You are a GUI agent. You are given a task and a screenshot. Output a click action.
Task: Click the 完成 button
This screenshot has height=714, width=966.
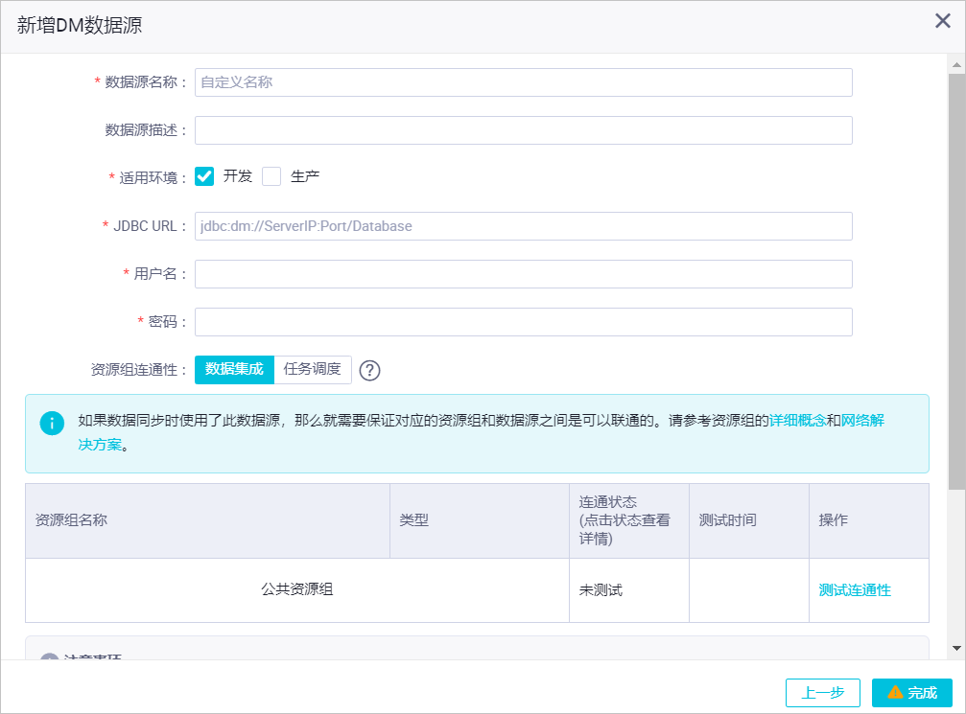point(911,693)
